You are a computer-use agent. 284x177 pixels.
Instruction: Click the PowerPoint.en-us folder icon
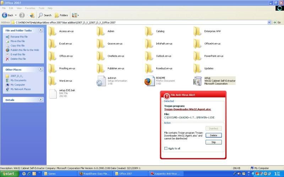197,56
